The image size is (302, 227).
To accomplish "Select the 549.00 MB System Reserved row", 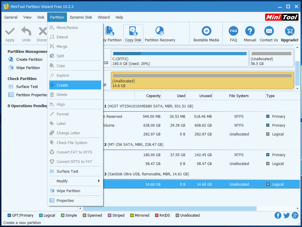I will (201, 117).
